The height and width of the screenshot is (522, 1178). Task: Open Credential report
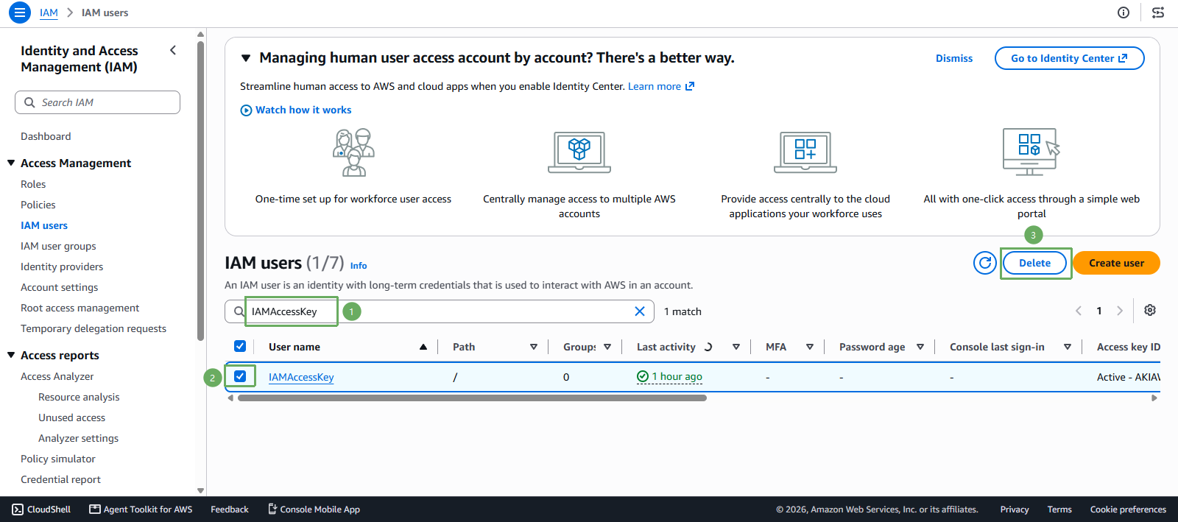60,479
